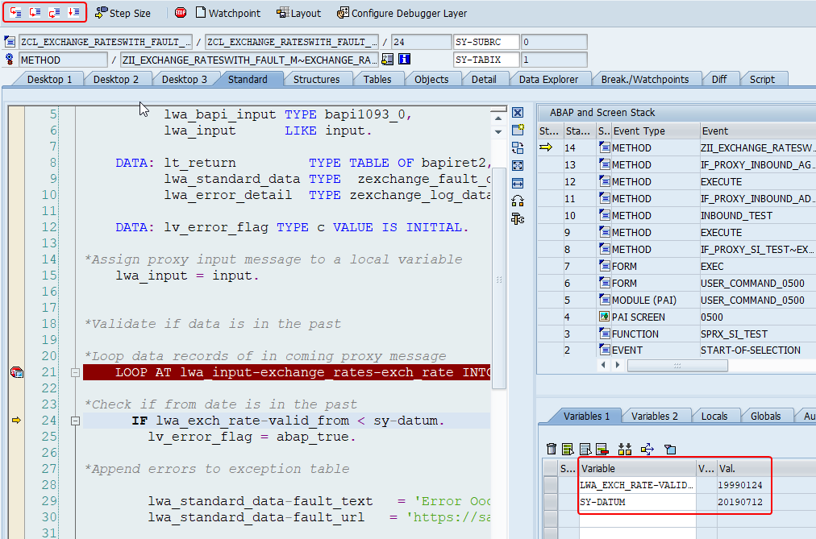Screen dimensions: 816x539
Task: Select stack row EVENT START-OF-SELECTION
Action: point(677,350)
